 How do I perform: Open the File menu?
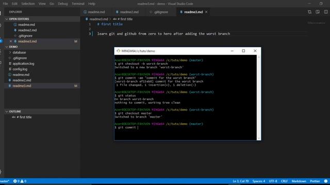5,4
